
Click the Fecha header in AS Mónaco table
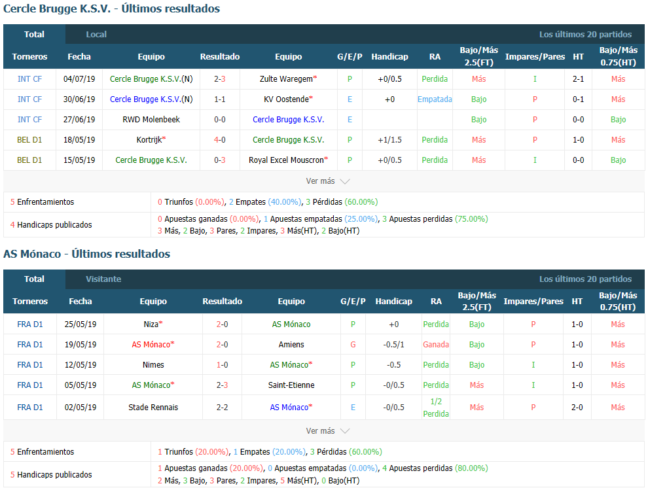pos(80,302)
